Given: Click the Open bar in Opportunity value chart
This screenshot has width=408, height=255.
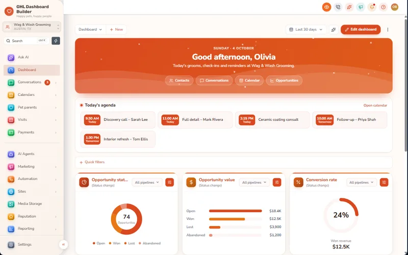Looking at the screenshot, I should click(236, 211).
